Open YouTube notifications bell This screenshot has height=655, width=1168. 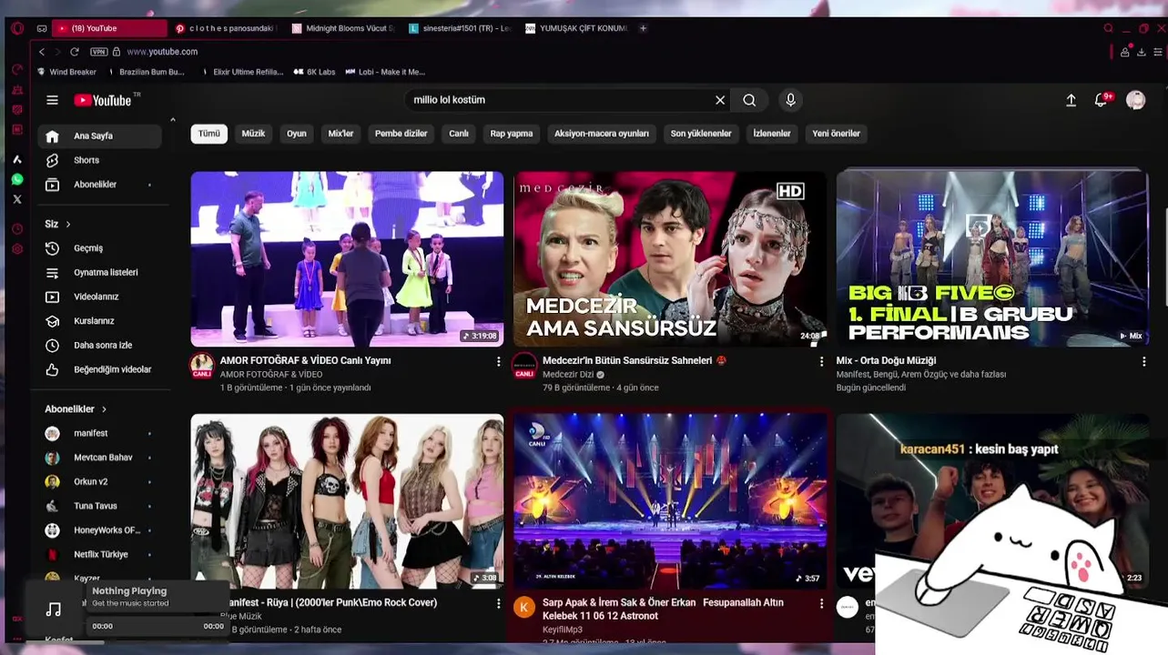tap(1101, 100)
